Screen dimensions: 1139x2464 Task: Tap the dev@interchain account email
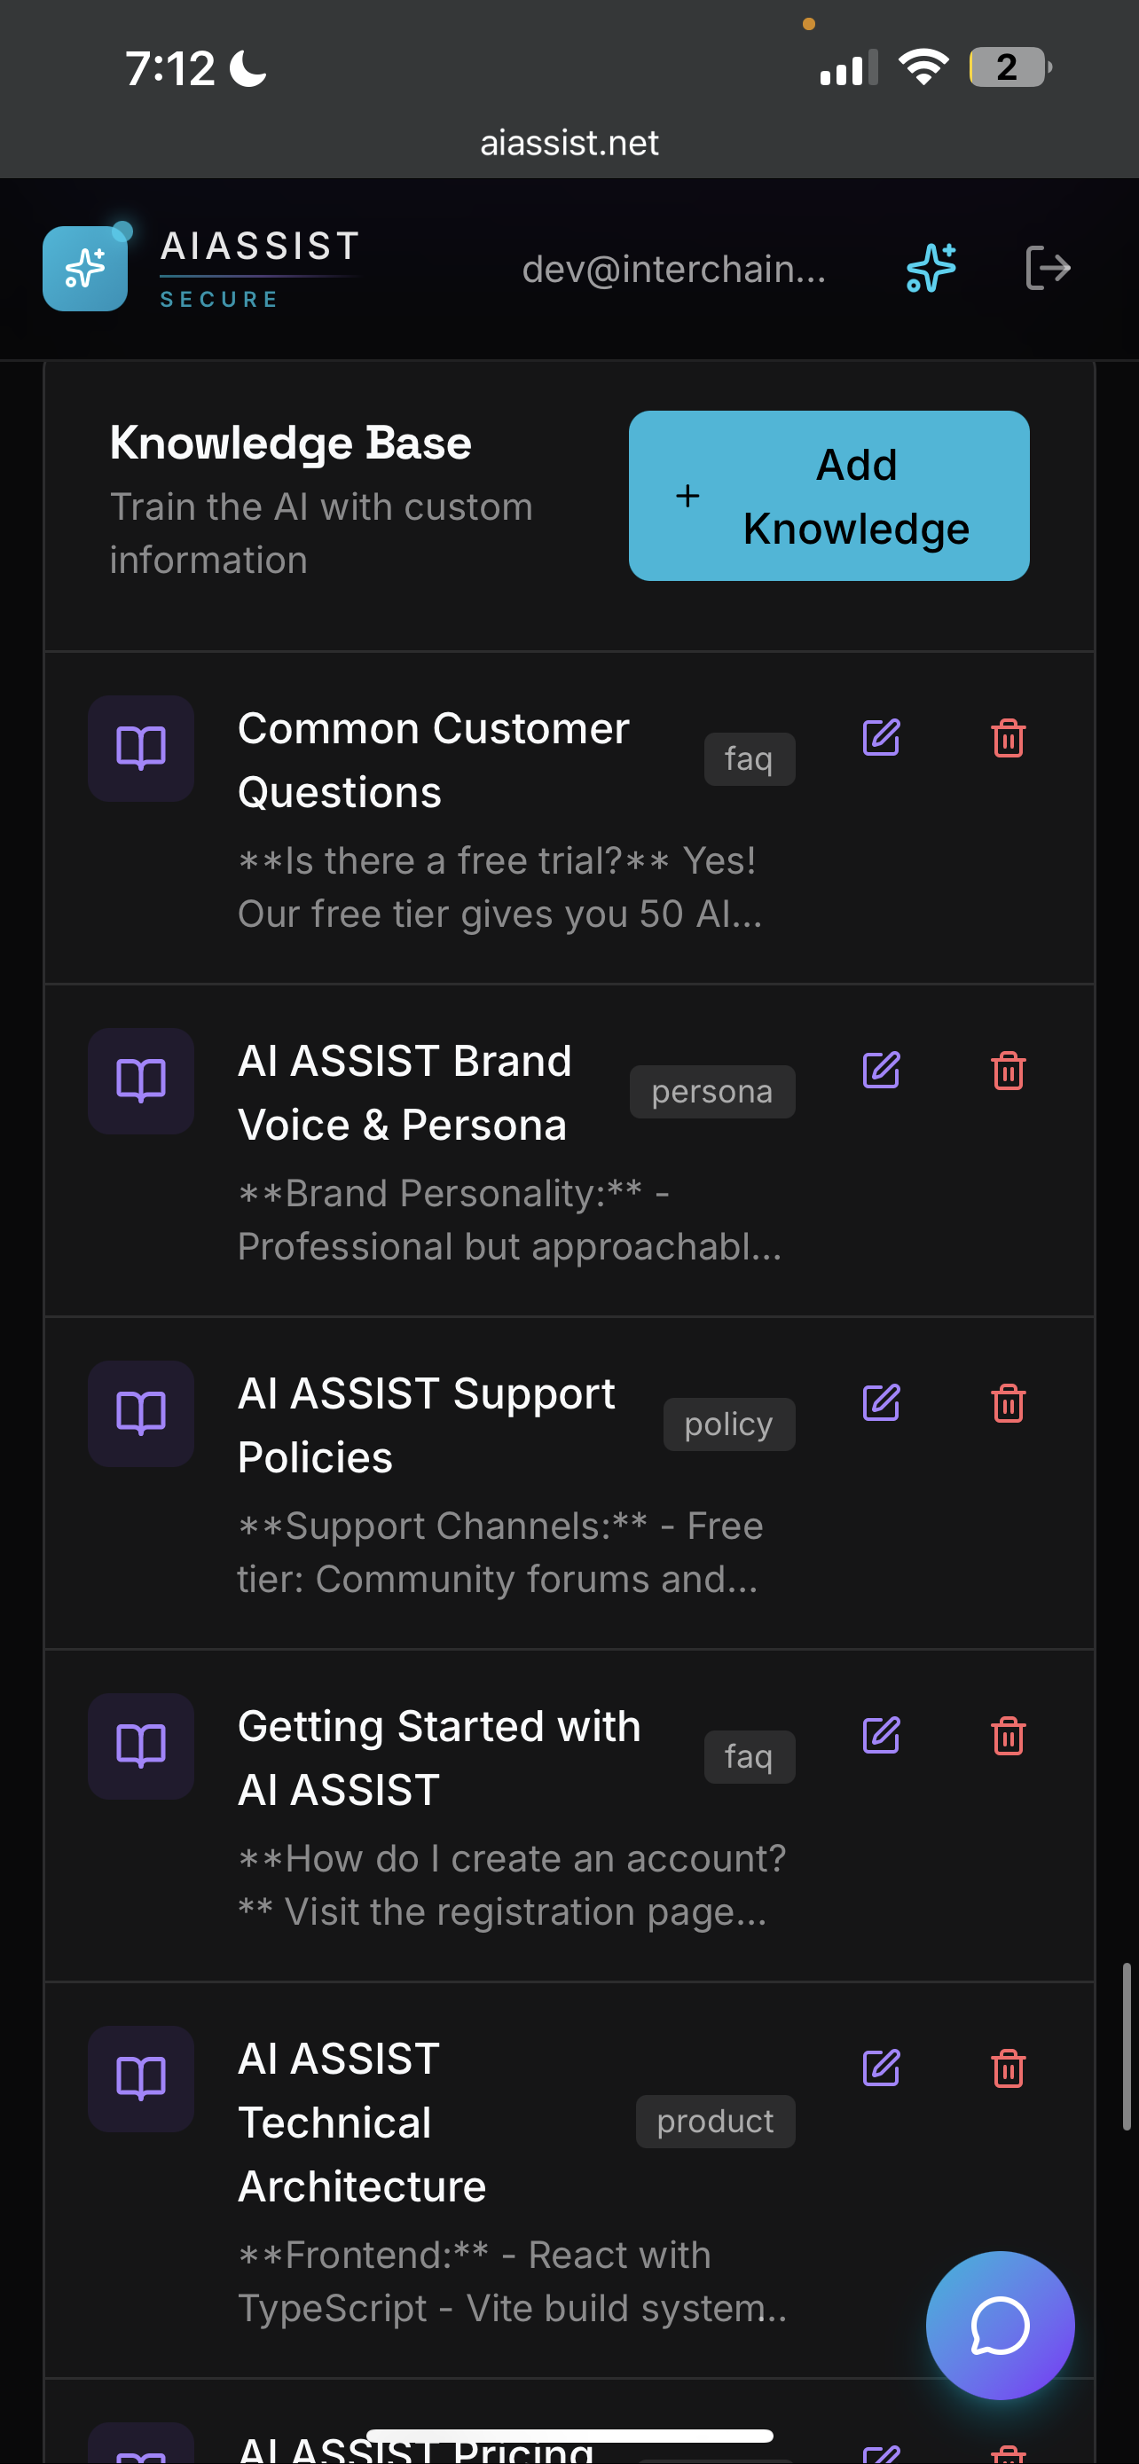[675, 269]
